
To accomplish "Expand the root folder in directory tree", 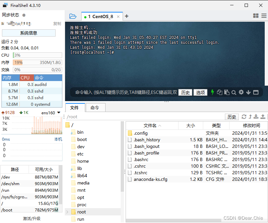I will tap(67, 212).
